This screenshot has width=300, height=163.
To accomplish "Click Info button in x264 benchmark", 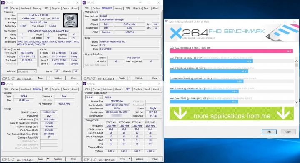I will (x=269, y=132).
